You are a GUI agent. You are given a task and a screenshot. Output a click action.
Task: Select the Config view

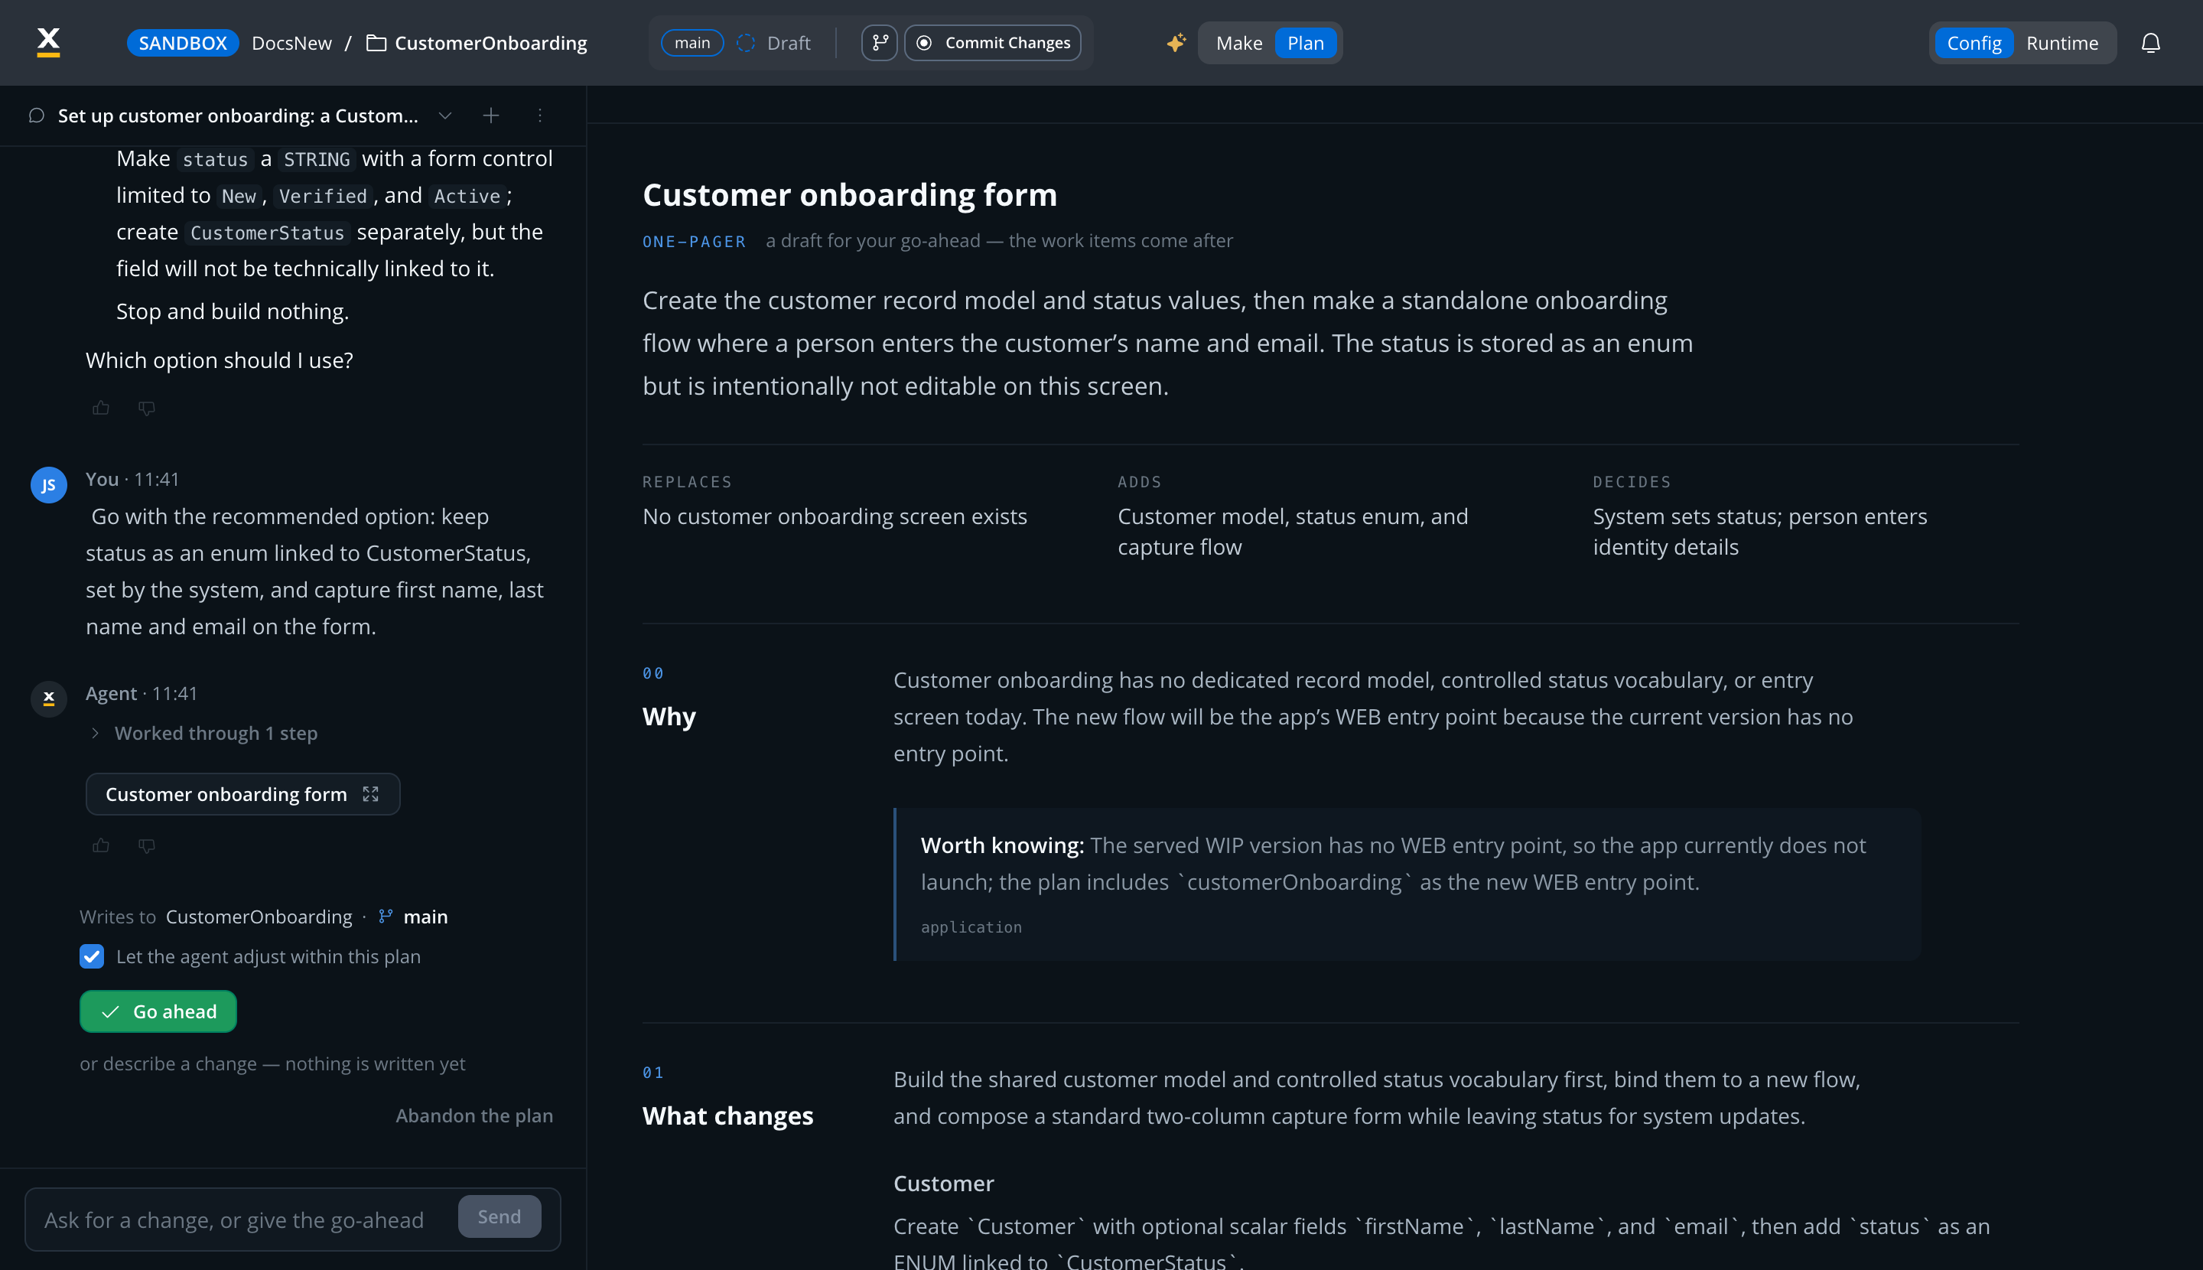[x=1974, y=43]
